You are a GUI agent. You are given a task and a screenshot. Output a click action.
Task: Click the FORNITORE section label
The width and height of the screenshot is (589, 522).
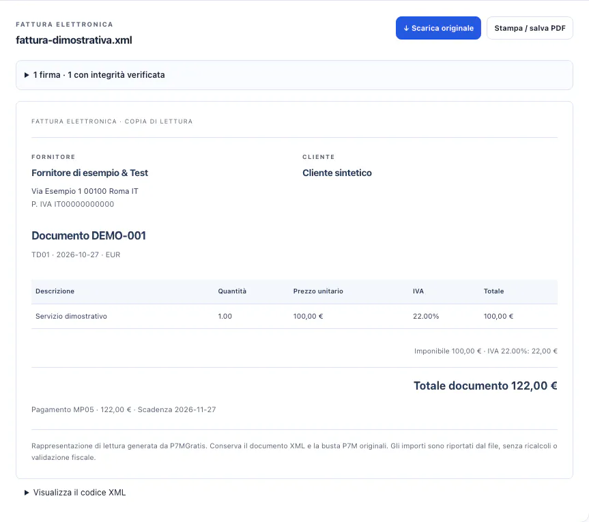pyautogui.click(x=53, y=157)
